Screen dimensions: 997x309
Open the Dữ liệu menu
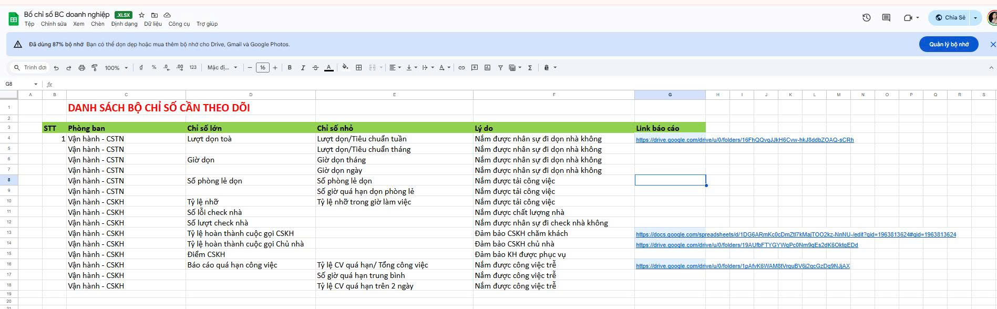[153, 24]
